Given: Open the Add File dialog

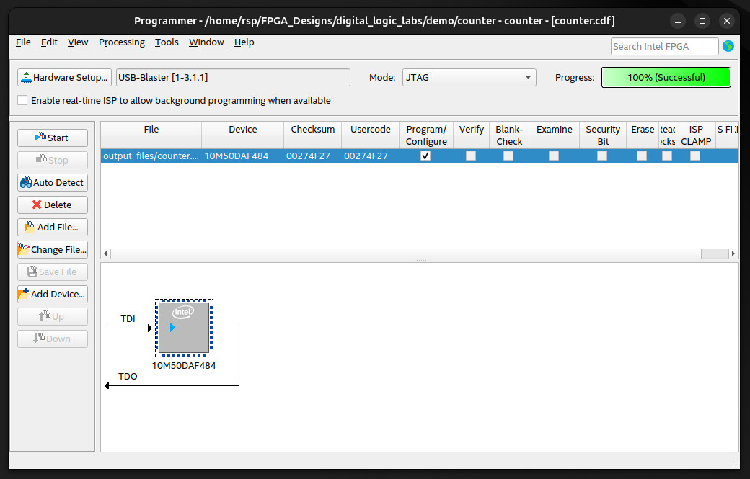Looking at the screenshot, I should coord(53,227).
